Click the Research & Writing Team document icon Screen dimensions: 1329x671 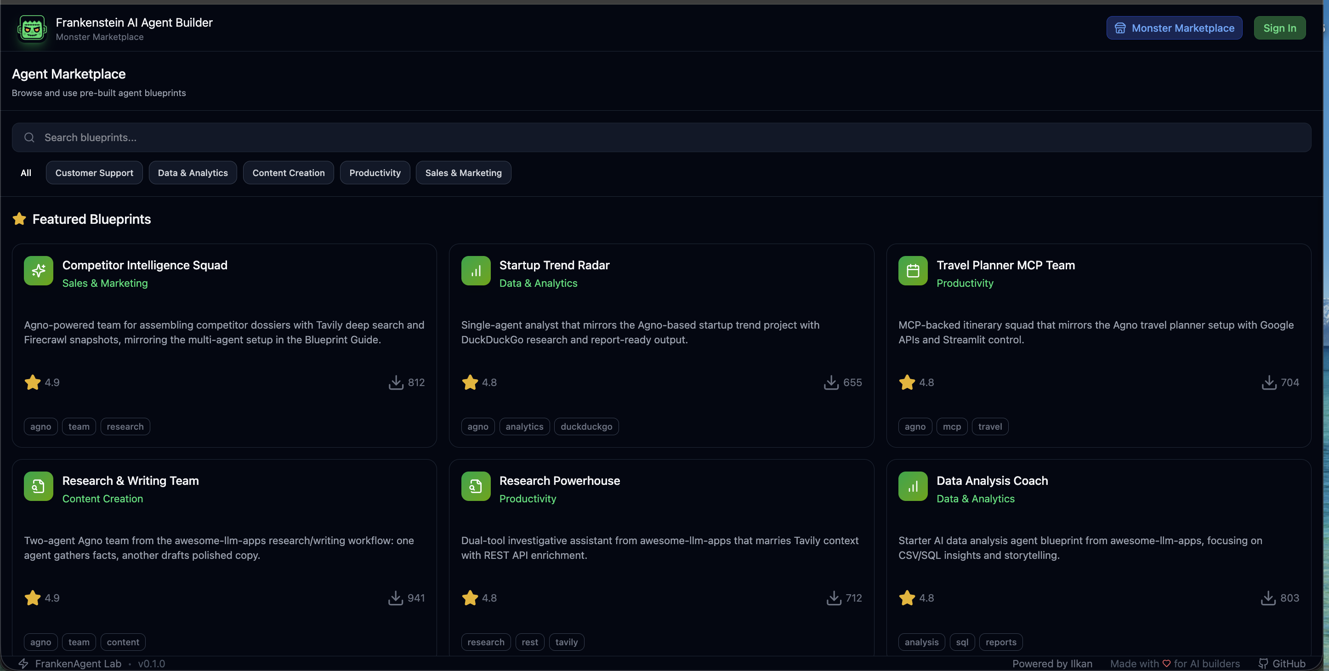[x=38, y=486]
